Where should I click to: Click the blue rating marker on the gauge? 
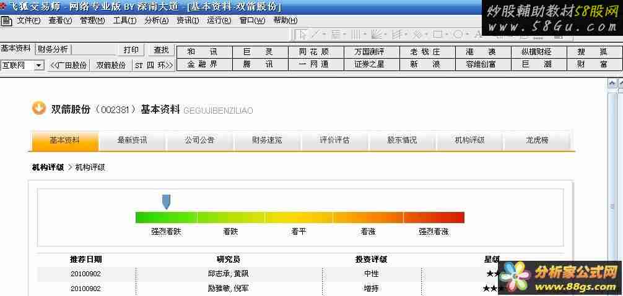click(x=167, y=201)
